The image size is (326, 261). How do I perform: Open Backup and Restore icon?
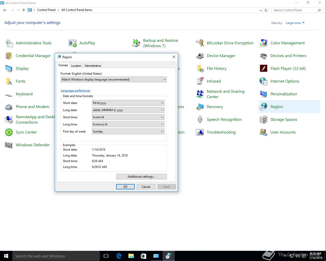[x=136, y=43]
